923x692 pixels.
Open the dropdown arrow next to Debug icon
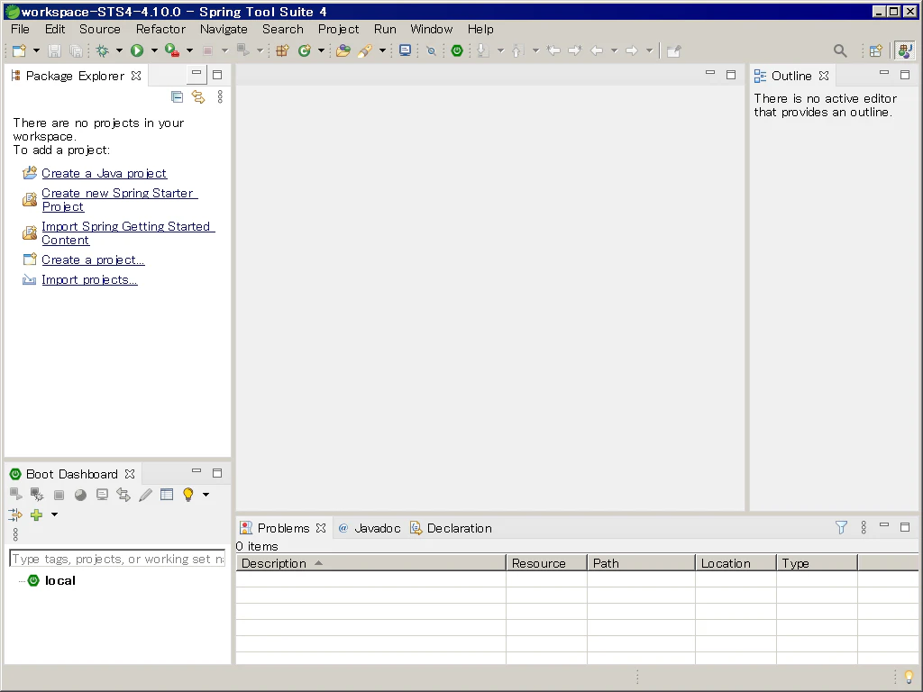pyautogui.click(x=119, y=51)
